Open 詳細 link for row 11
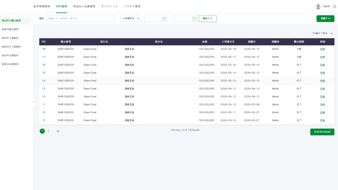338x190 pixels. [323, 104]
